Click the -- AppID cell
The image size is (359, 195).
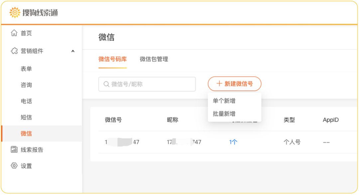click(x=326, y=143)
